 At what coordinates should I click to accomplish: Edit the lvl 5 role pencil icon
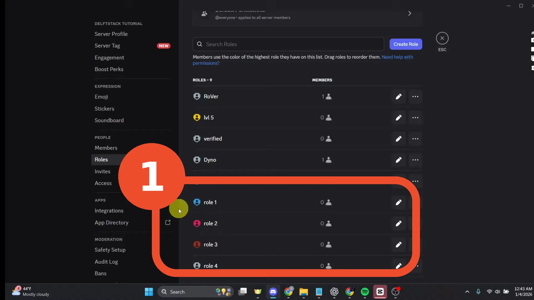399,118
